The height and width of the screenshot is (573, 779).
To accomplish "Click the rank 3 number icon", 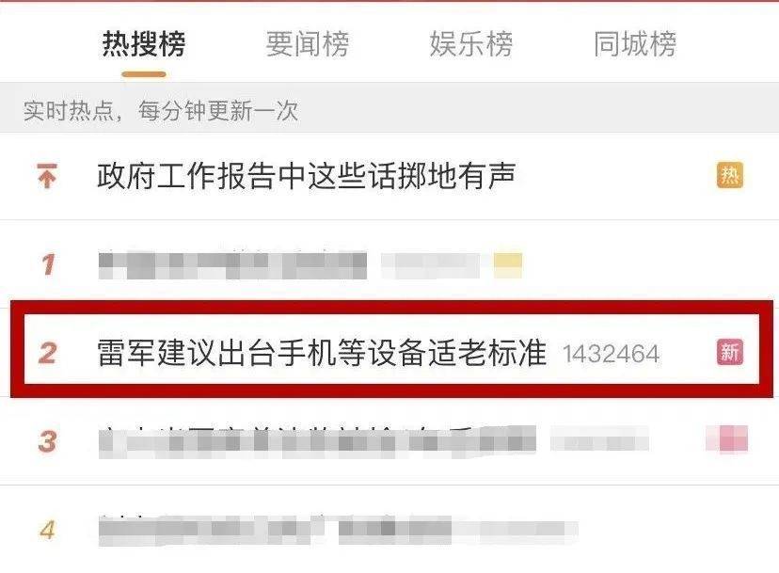I will tap(47, 441).
